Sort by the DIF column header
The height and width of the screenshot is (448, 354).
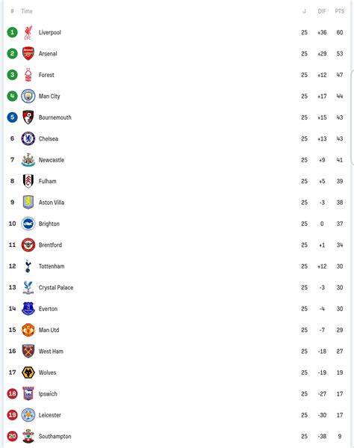[322, 11]
